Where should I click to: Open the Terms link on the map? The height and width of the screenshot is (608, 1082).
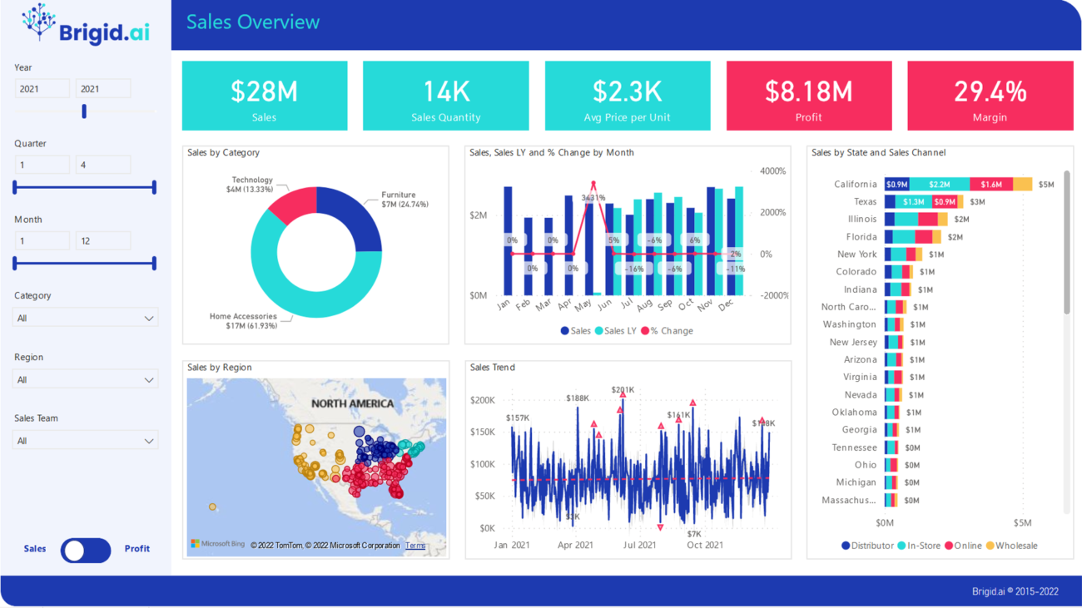415,546
